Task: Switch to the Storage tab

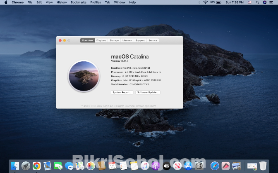Action: point(114,40)
